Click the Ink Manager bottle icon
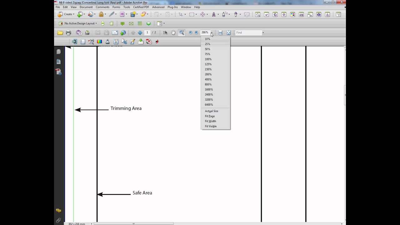Viewport: 400px width, 225px height. 107,42
